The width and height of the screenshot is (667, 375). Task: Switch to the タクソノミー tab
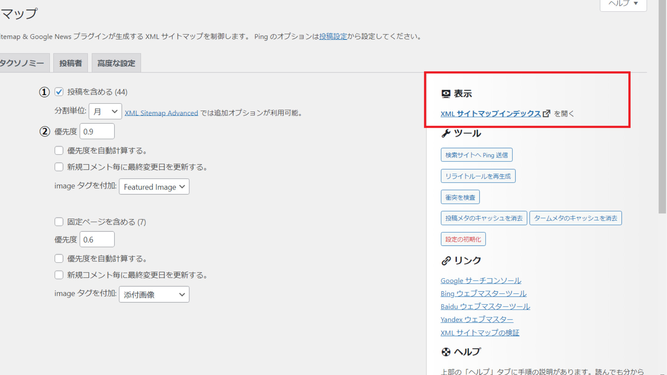[x=23, y=63]
